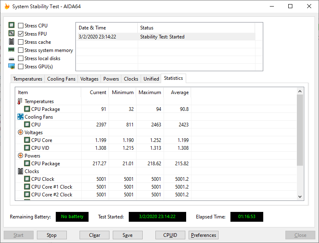
Task: Click the CPU Core maximum value 1.252
Action: pos(156,140)
